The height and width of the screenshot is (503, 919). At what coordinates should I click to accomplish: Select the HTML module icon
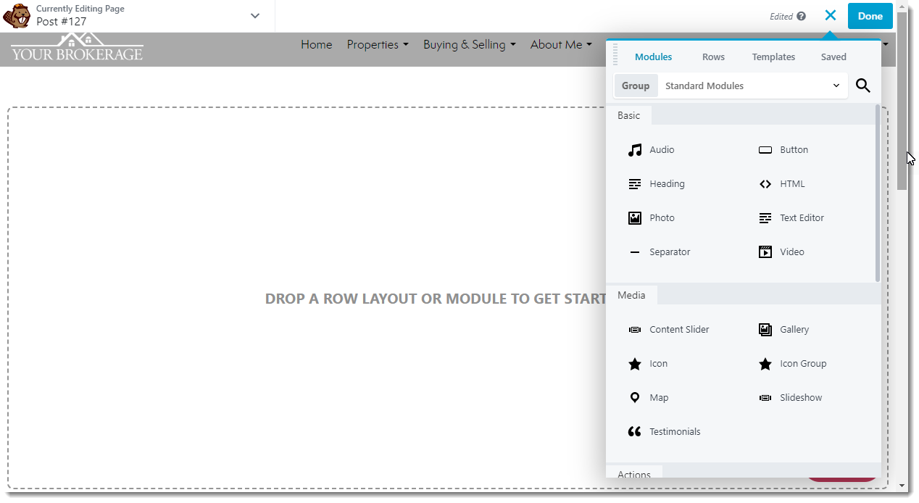[765, 183]
